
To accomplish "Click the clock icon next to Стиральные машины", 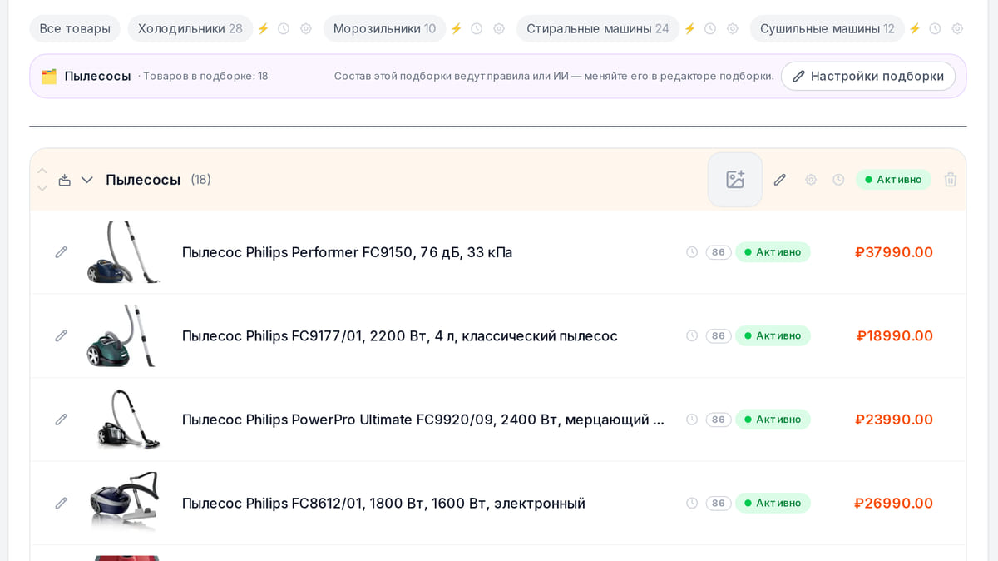I will 710,28.
